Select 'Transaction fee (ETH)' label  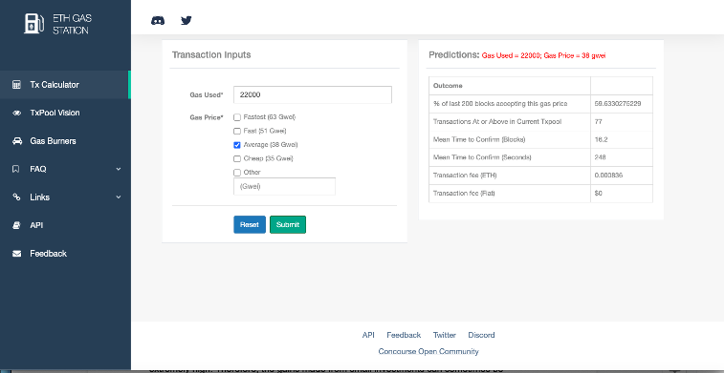(x=465, y=176)
